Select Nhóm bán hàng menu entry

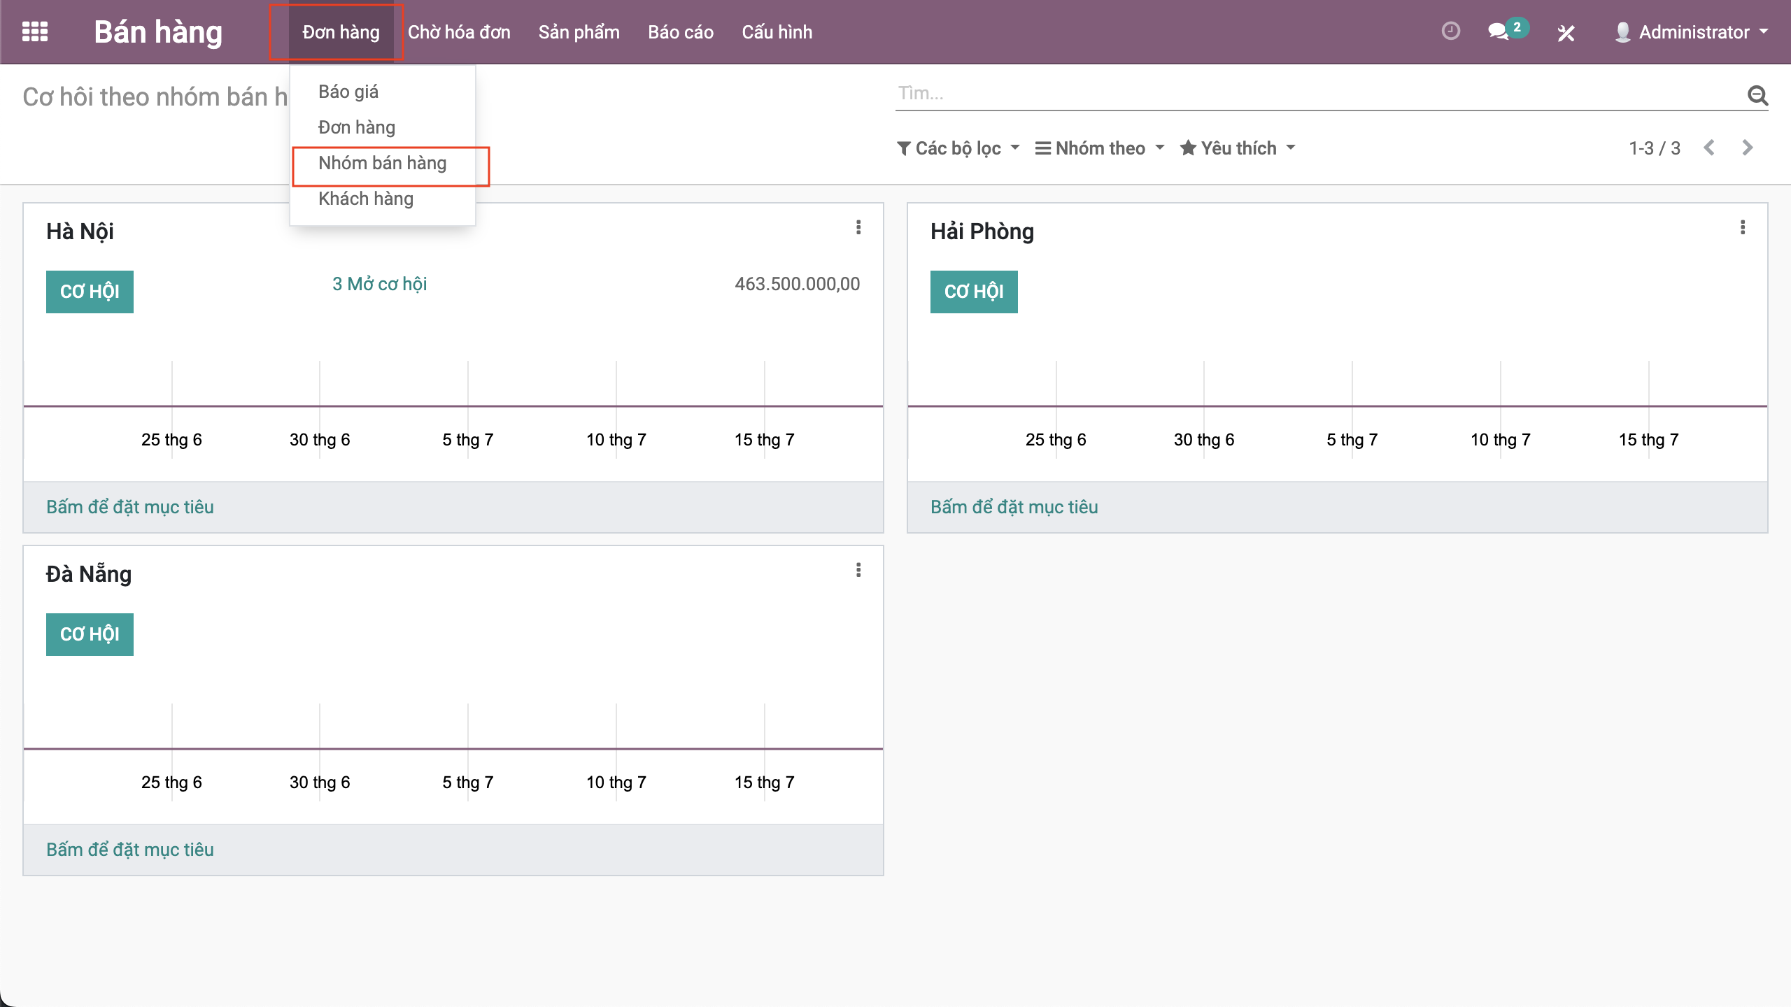point(382,163)
